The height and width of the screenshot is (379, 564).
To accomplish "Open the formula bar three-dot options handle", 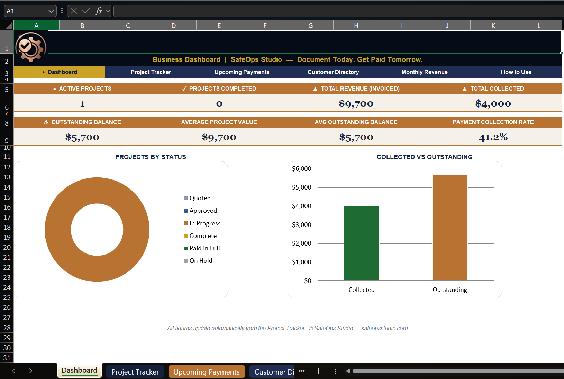I will tap(62, 11).
